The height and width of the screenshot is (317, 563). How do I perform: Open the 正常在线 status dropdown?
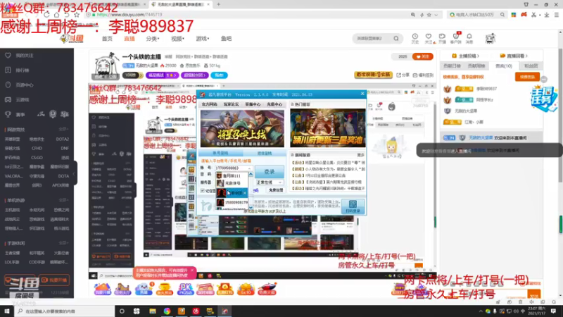(x=270, y=182)
